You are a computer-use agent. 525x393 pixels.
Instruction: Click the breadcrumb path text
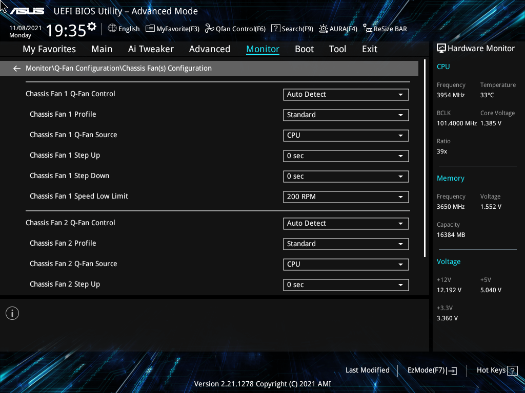point(118,68)
